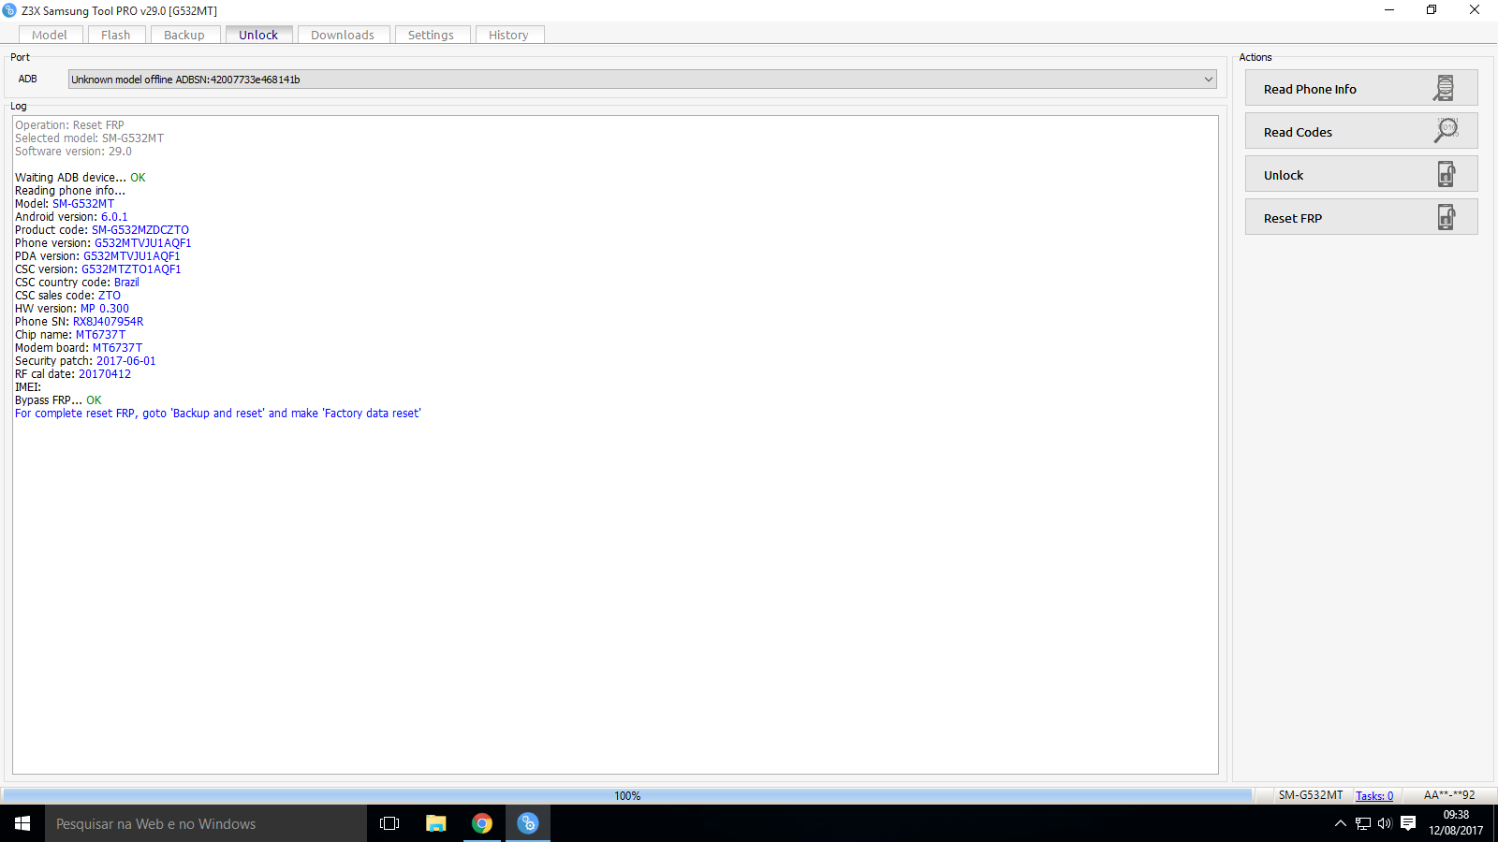
Task: Open the Action Center notifications icon
Action: [x=1408, y=823]
